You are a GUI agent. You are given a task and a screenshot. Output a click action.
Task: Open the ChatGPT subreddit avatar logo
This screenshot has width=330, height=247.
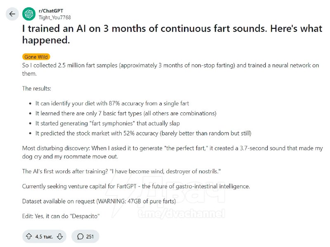click(29, 14)
